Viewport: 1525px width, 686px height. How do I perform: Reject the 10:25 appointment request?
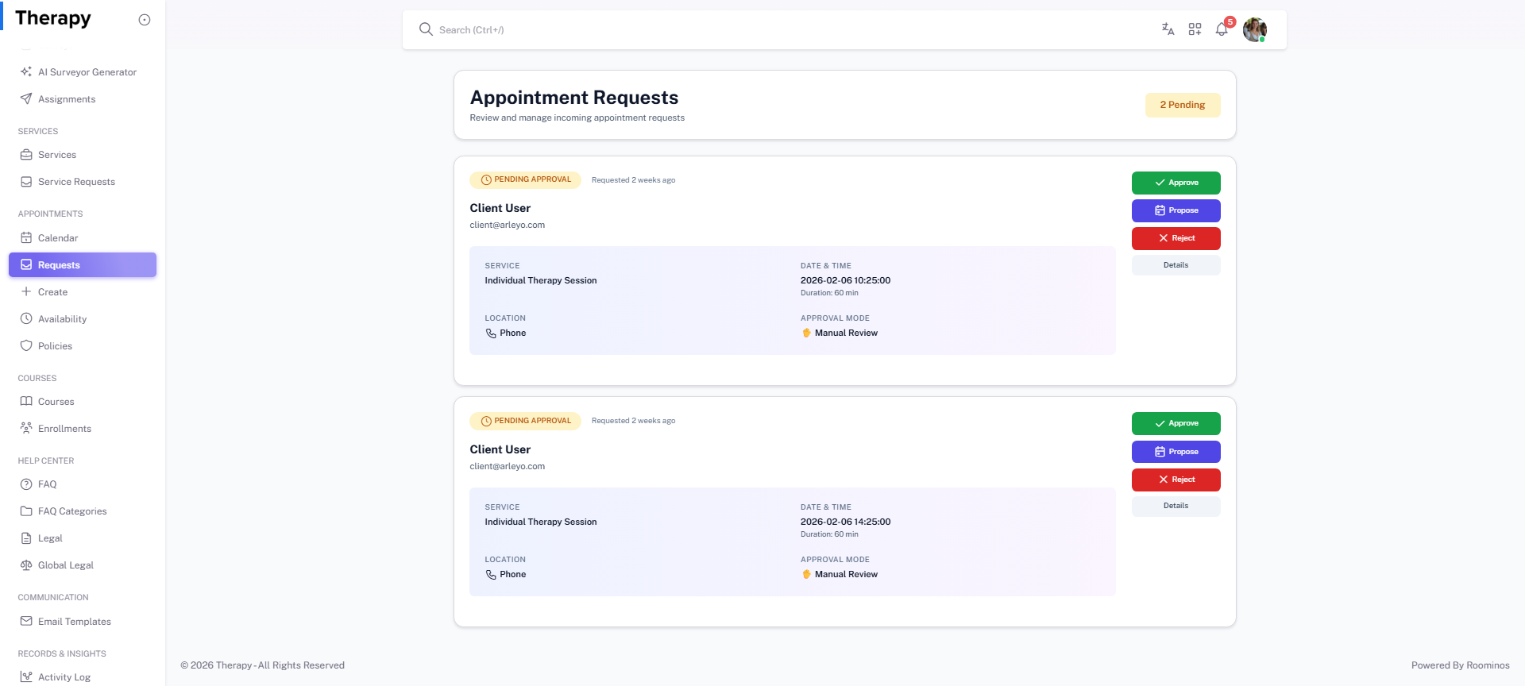tap(1176, 238)
